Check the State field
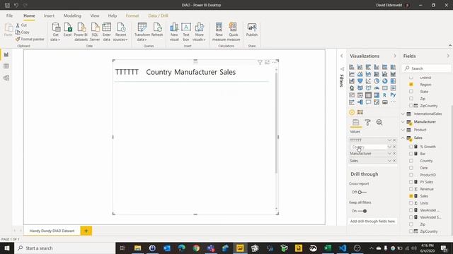The height and width of the screenshot is (254, 453). pos(411,92)
